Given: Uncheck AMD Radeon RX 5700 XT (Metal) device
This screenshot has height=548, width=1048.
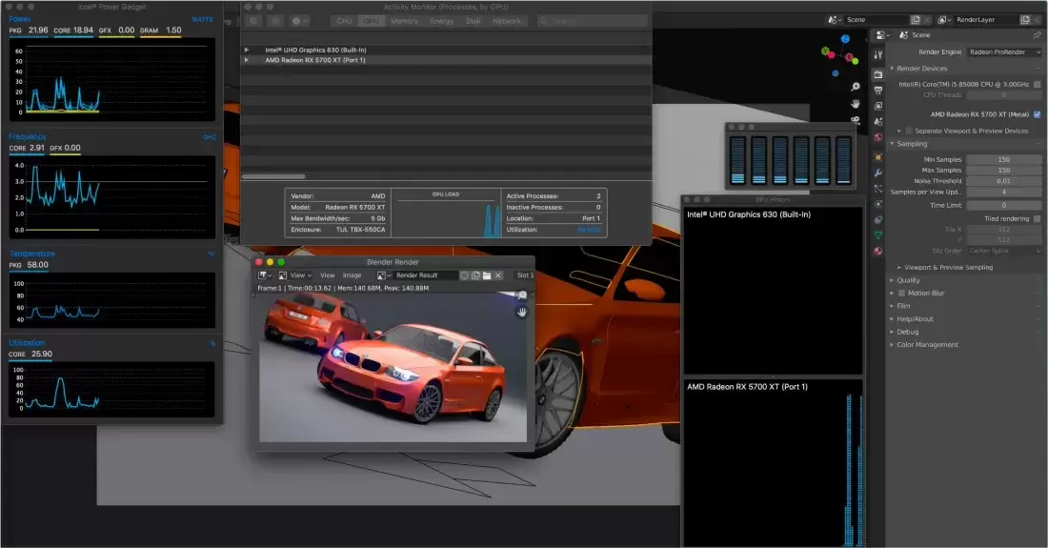Looking at the screenshot, I should pos(1037,114).
